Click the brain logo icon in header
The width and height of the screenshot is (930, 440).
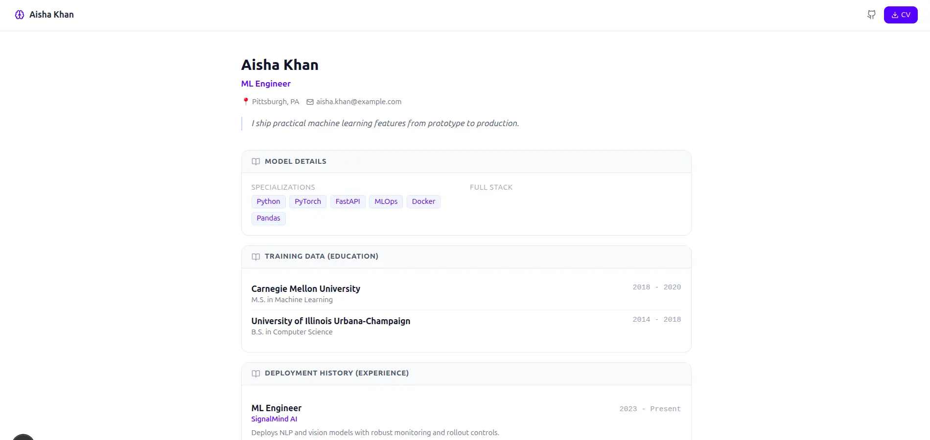(20, 15)
